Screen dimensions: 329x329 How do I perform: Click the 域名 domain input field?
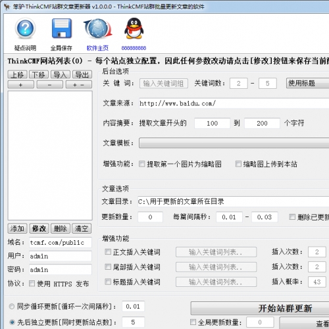coord(61,242)
